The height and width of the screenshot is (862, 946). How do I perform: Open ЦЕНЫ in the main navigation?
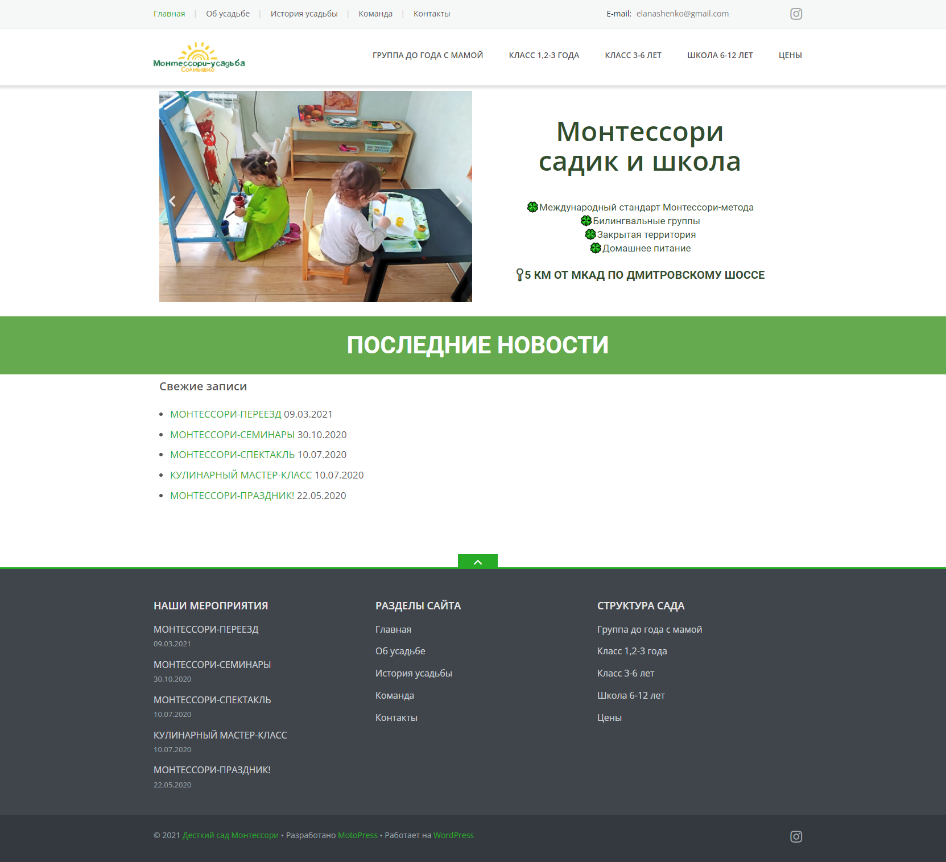790,55
